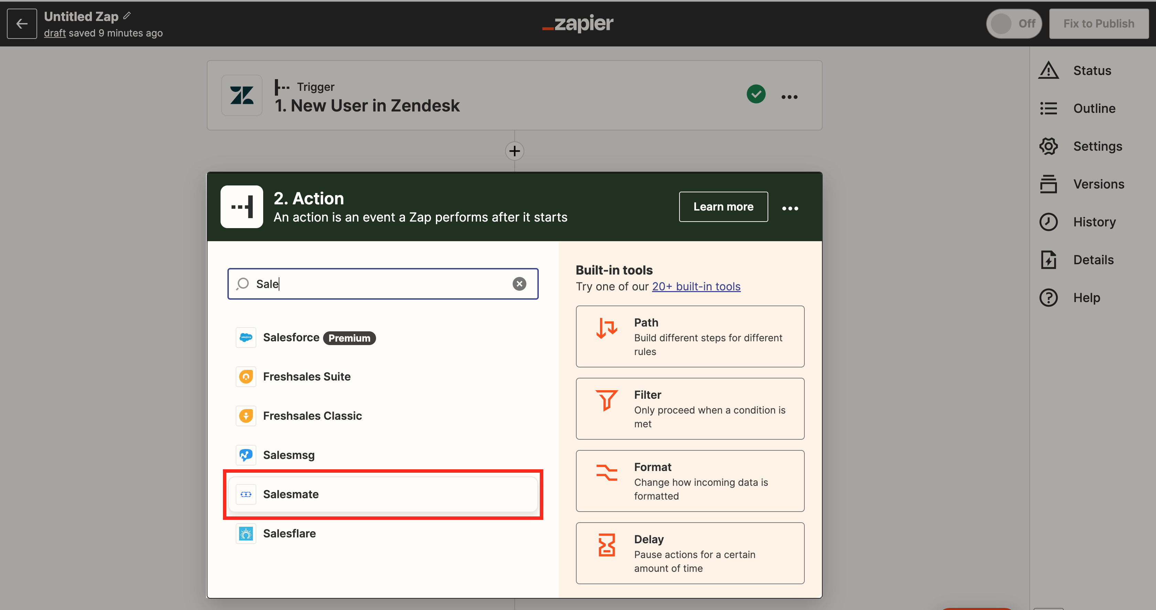Click the Zapier logo in header
The height and width of the screenshot is (610, 1156).
click(x=578, y=23)
